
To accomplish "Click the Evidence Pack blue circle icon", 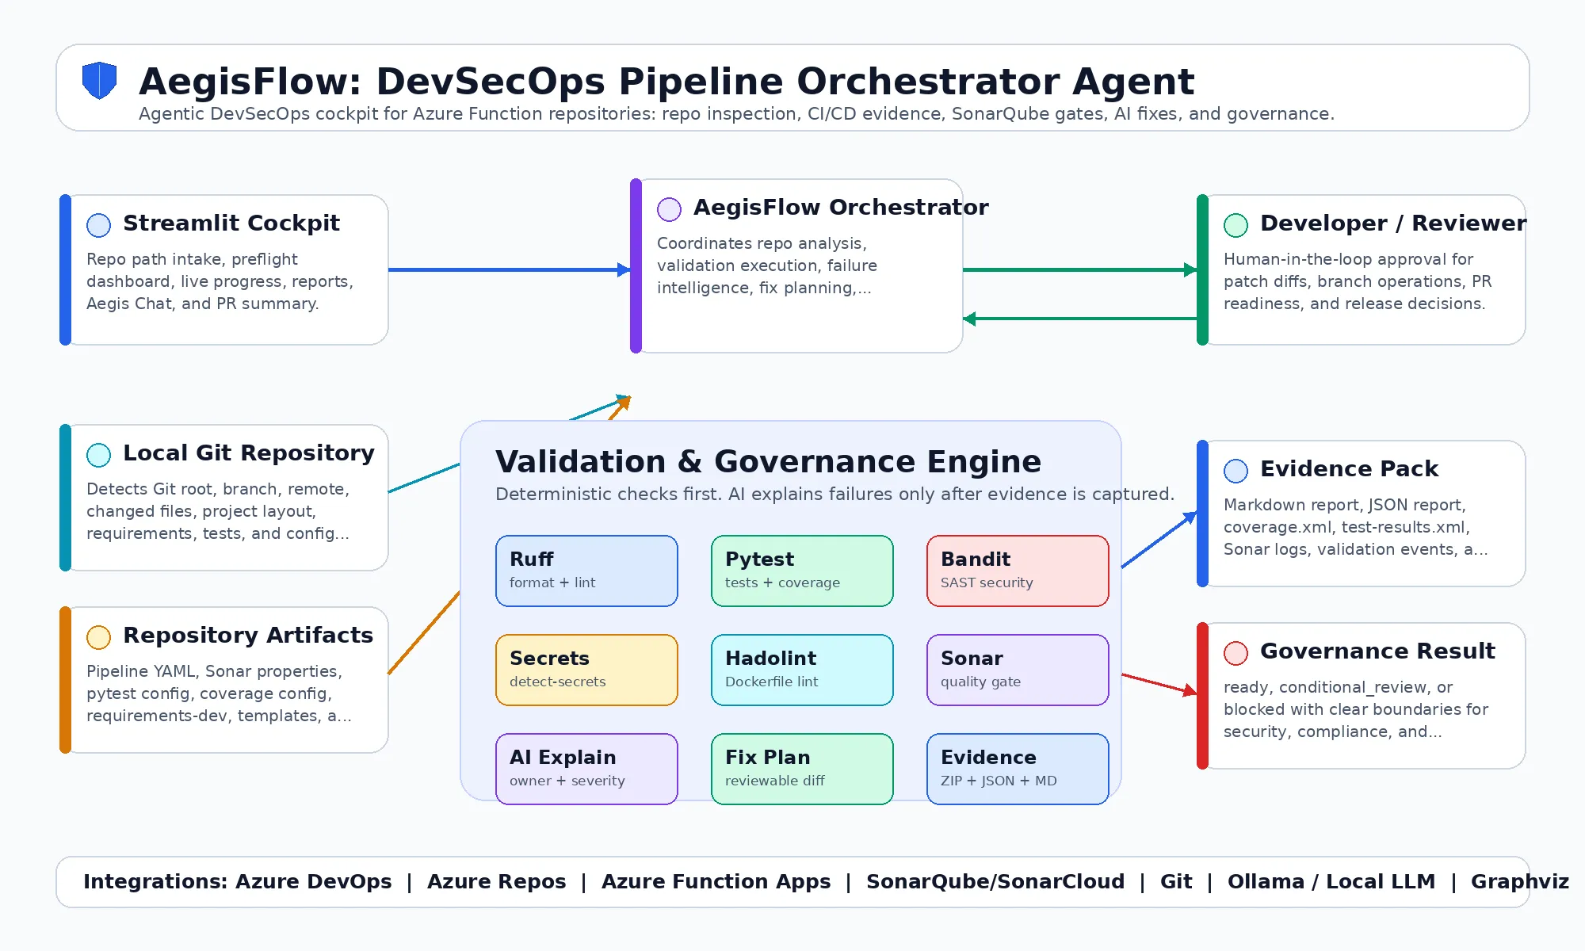I will 1236,471.
